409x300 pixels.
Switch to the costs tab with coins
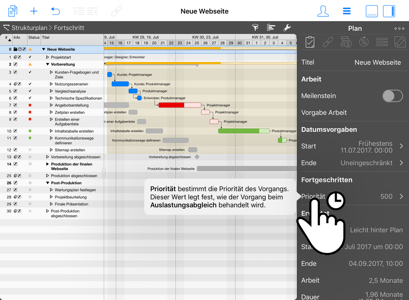pos(345,42)
